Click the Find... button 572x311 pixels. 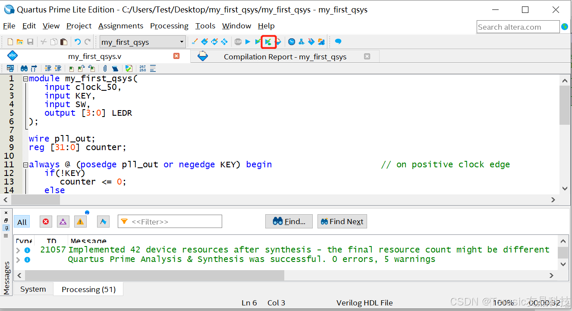[x=289, y=222]
